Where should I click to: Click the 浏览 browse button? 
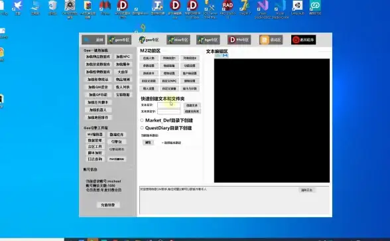coord(148,142)
